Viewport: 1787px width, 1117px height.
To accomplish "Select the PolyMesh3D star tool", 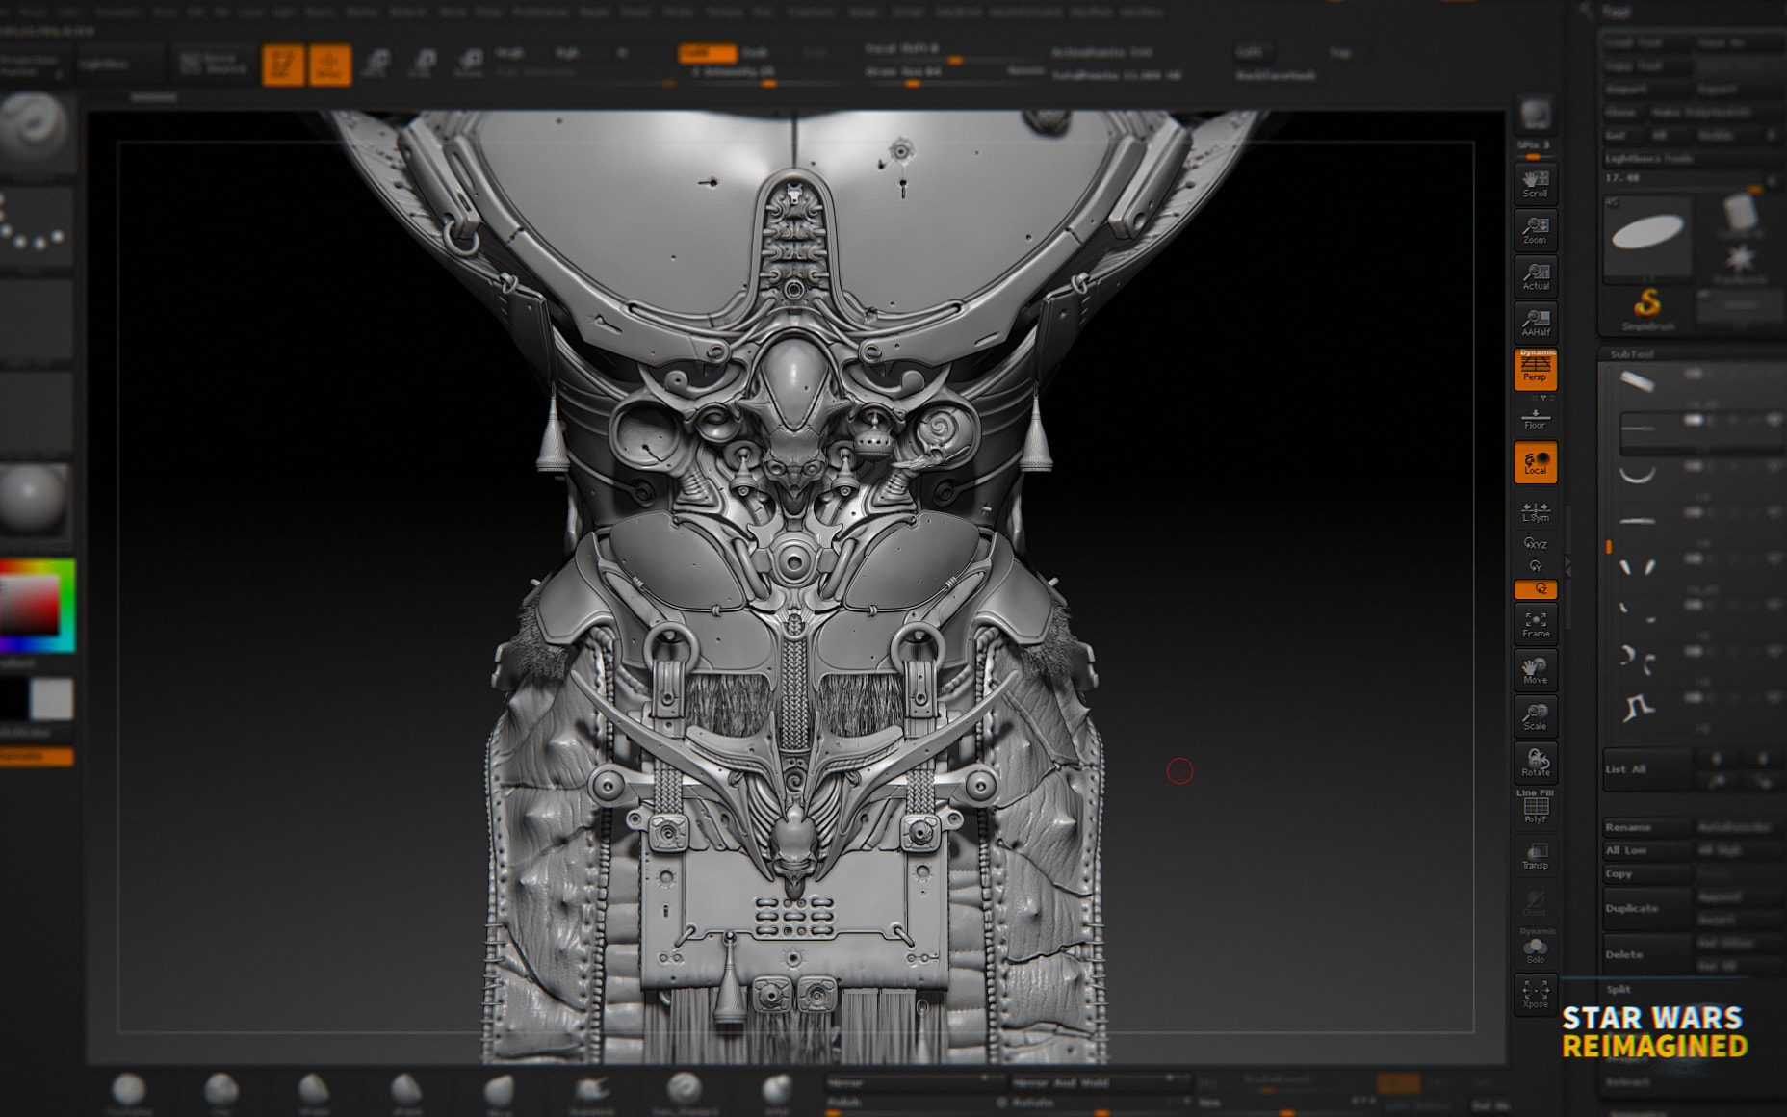I will point(1739,263).
